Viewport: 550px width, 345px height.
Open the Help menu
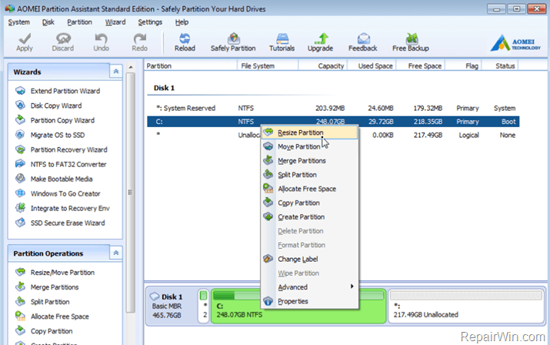[x=182, y=22]
